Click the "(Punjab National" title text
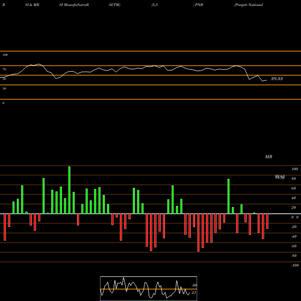The width and height of the screenshot is (301, 301). coord(249,5)
